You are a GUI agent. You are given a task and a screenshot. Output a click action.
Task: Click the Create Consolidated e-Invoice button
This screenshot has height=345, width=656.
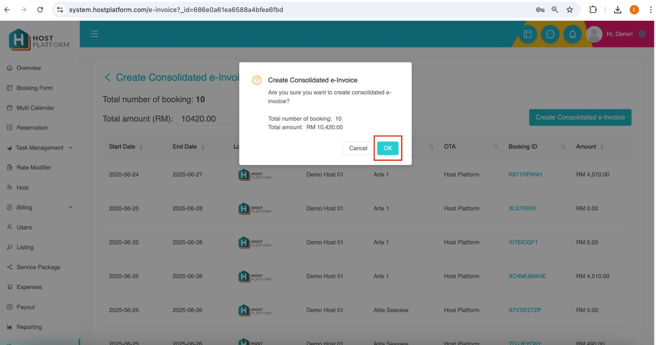pos(580,118)
